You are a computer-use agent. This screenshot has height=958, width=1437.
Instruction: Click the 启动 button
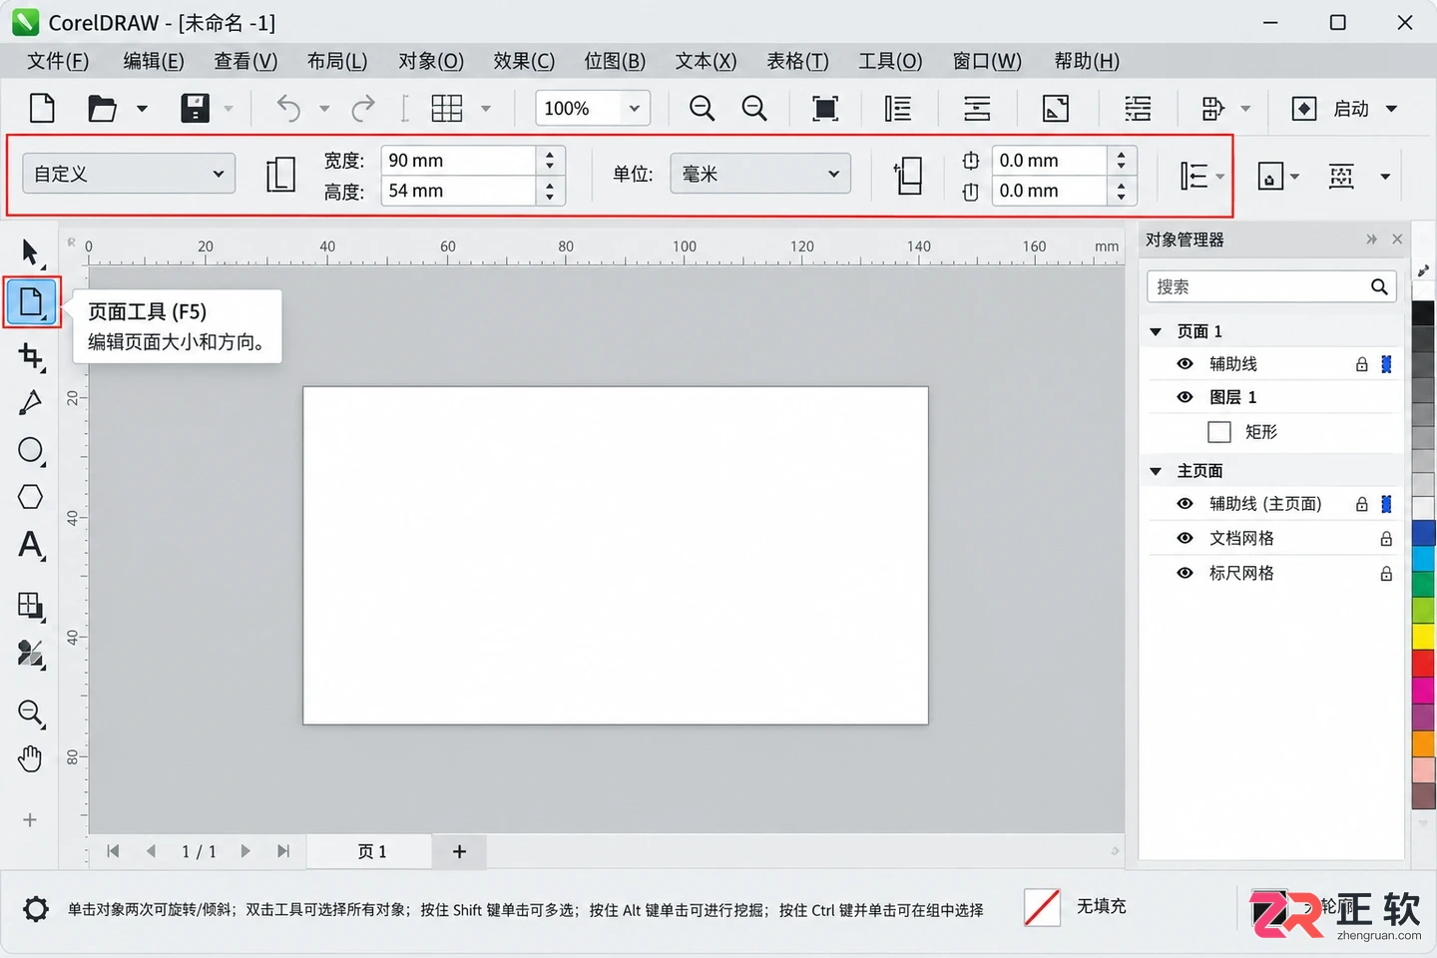pos(1331,109)
